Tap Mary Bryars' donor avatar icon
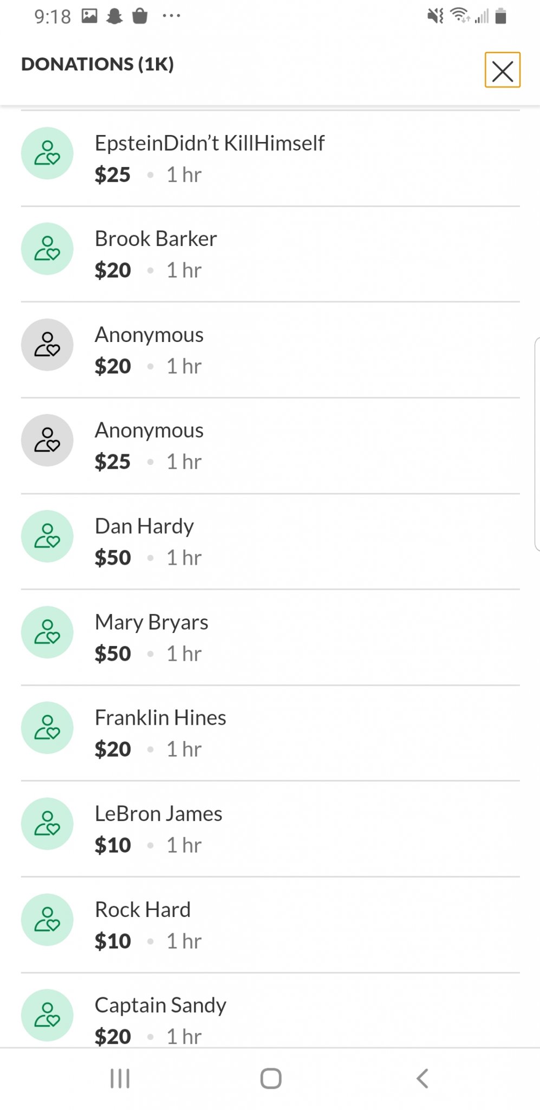The height and width of the screenshot is (1110, 540). [47, 632]
